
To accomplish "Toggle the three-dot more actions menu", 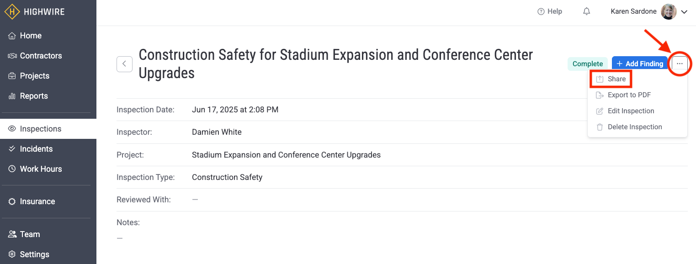I will [680, 64].
